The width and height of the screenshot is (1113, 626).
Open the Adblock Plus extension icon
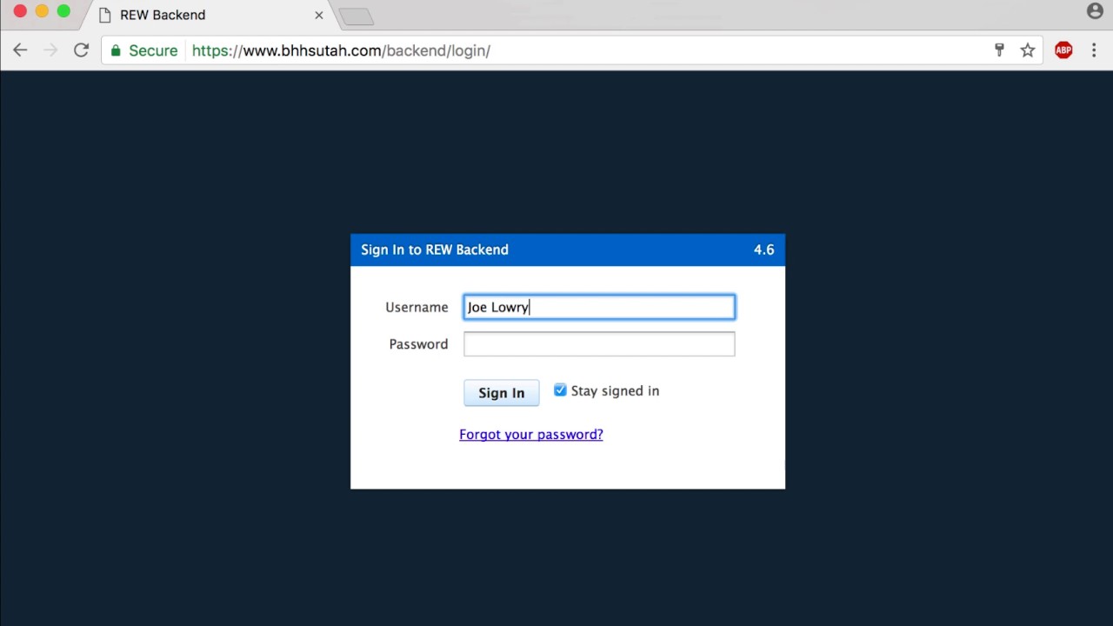click(x=1063, y=50)
